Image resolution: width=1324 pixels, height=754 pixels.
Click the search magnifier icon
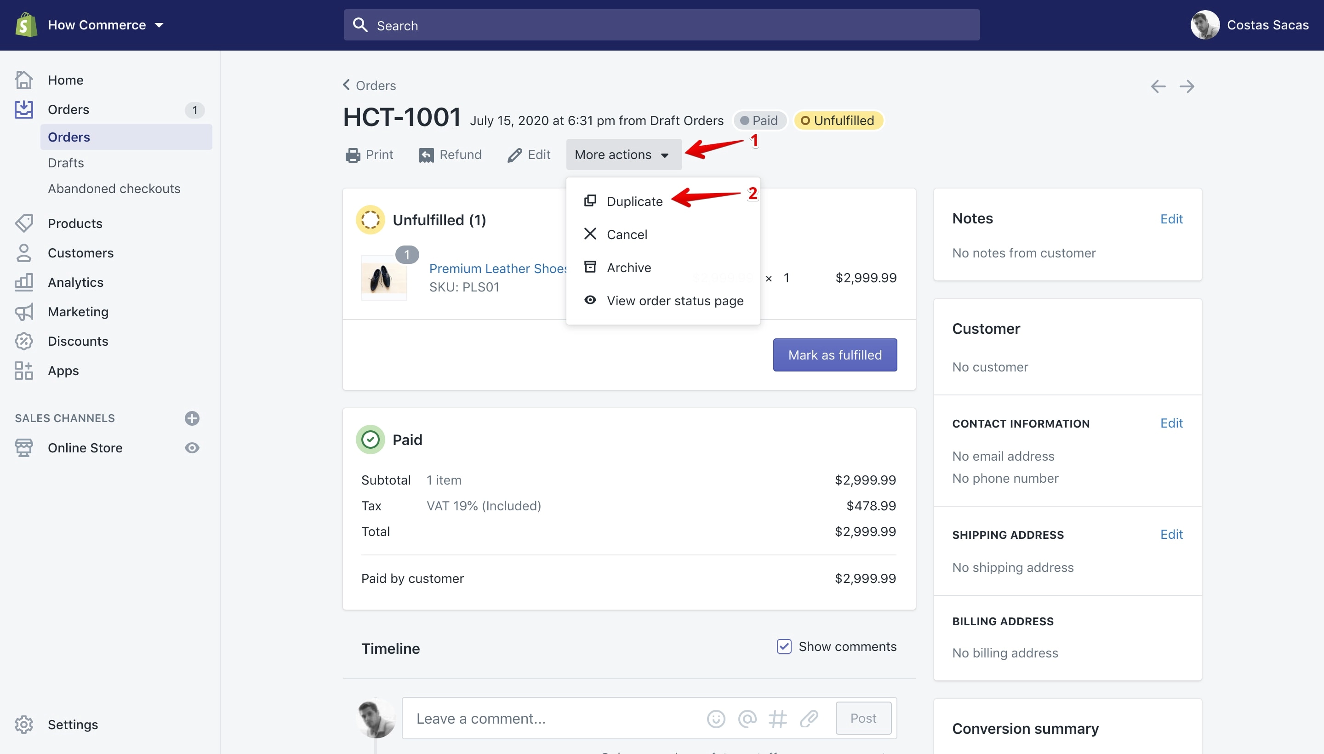click(360, 25)
